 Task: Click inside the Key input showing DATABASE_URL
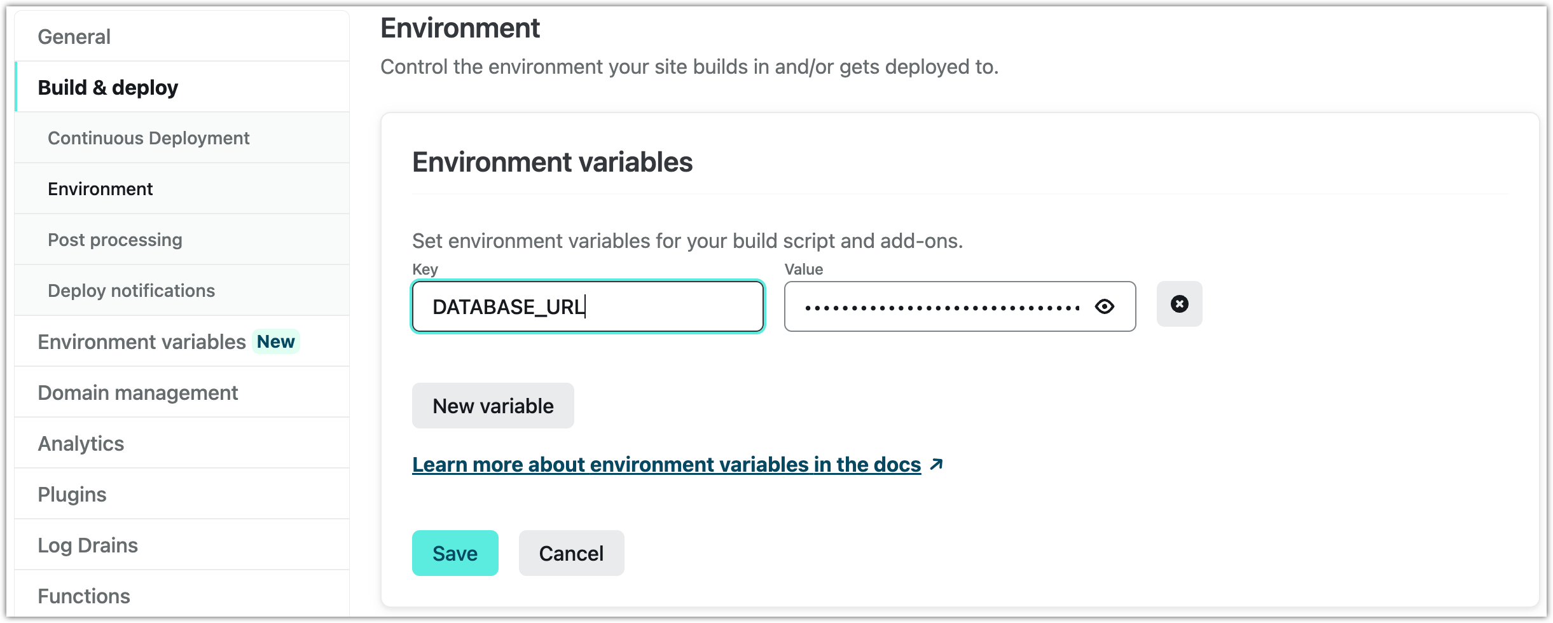point(588,306)
